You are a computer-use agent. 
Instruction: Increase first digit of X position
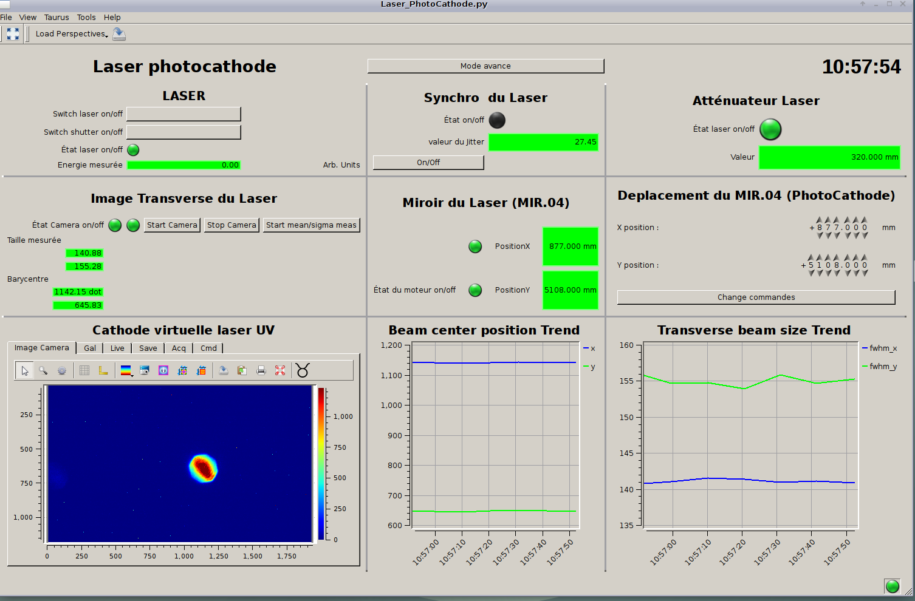pyautogui.click(x=819, y=220)
